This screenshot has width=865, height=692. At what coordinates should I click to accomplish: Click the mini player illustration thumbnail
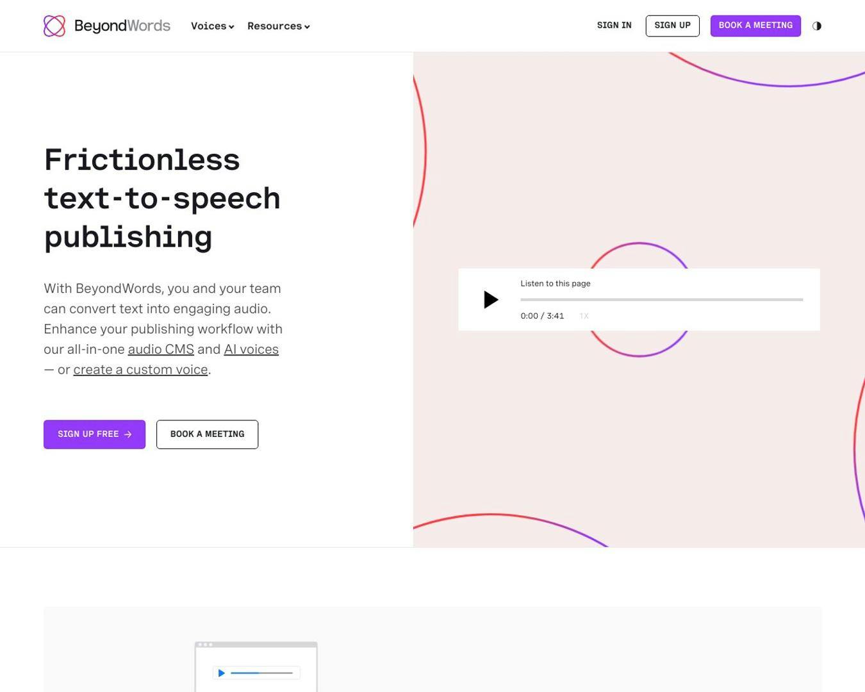(x=256, y=667)
